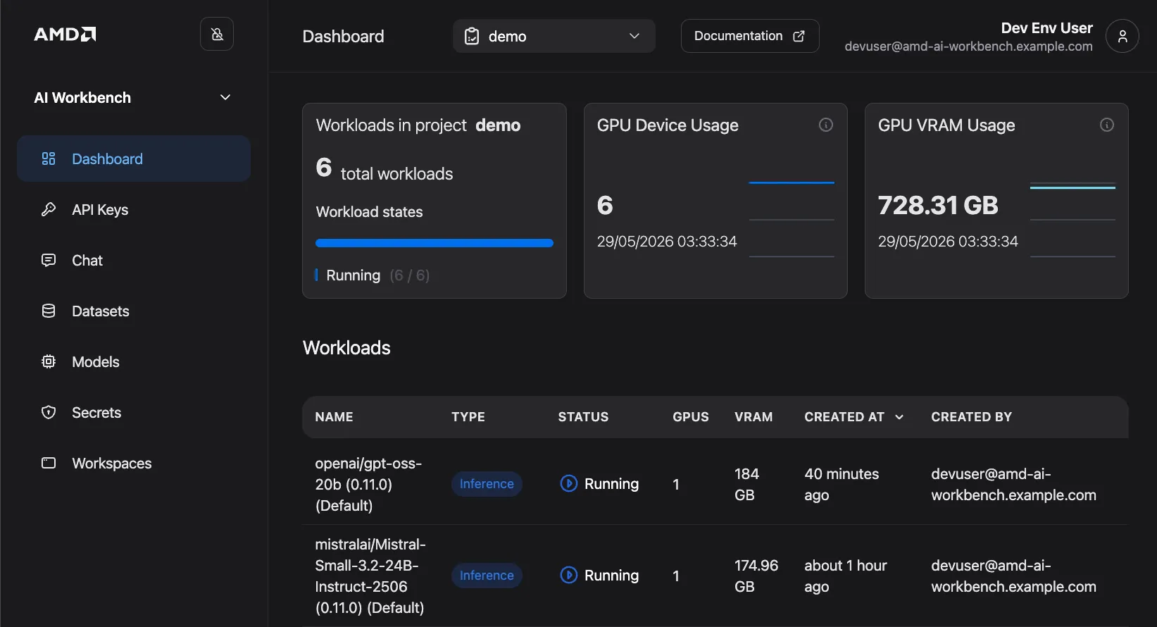Click the Datasets database icon
This screenshot has height=627, width=1157.
49,311
